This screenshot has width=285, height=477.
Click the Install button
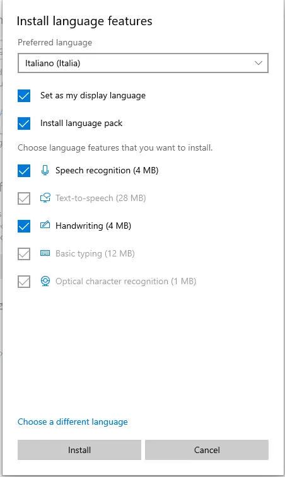[79, 450]
